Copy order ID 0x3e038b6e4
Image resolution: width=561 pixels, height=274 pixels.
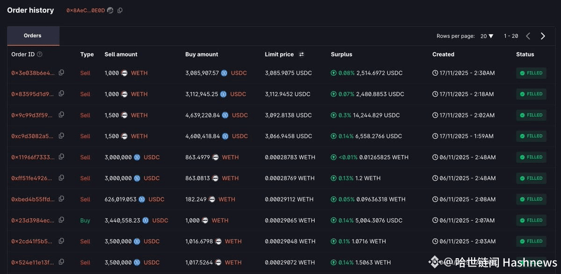pyautogui.click(x=61, y=73)
